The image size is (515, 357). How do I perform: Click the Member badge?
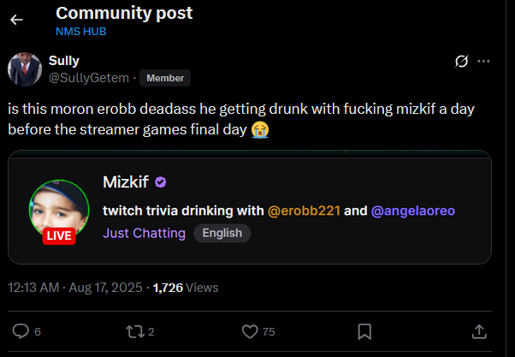click(x=165, y=78)
